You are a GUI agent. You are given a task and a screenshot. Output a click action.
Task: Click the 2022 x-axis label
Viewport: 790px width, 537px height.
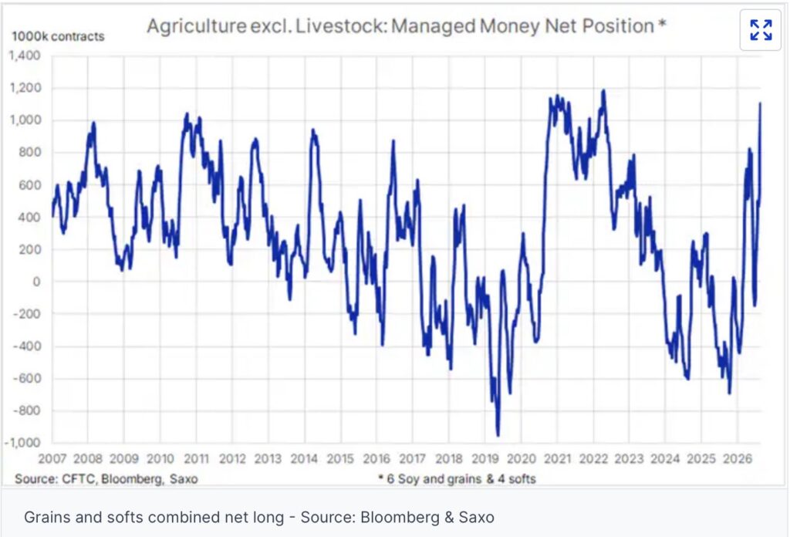pos(593,459)
